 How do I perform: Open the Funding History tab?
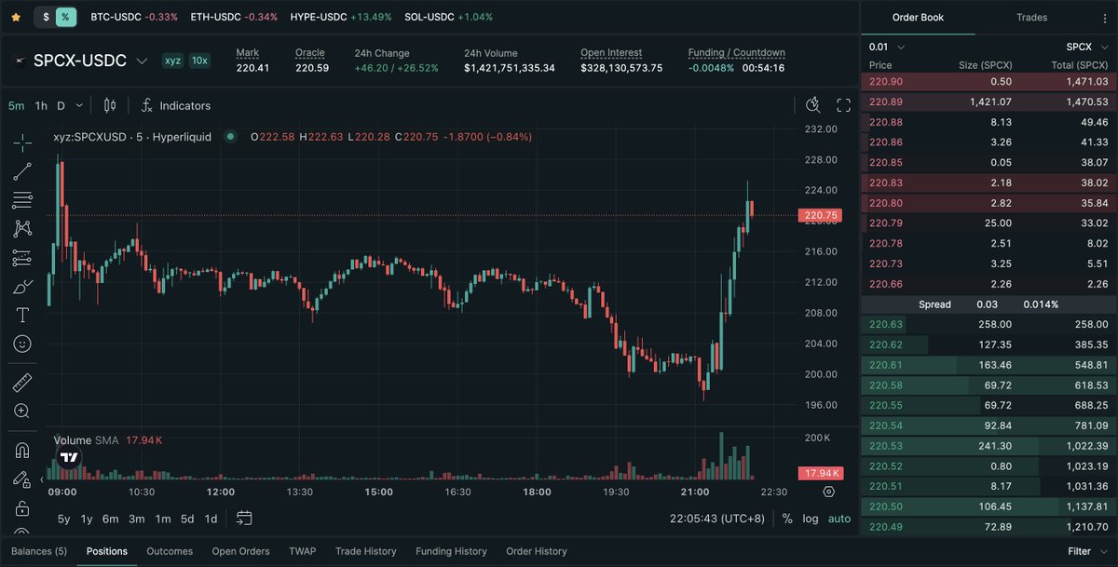tap(451, 551)
